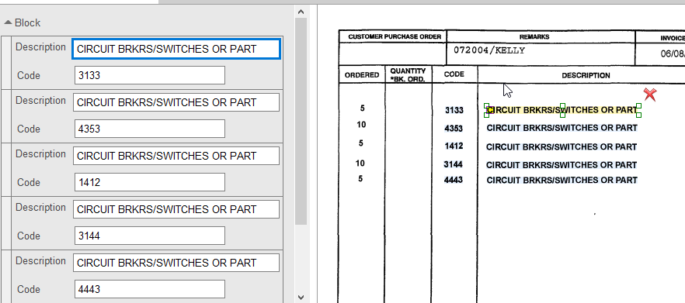Screen dimensions: 685x303
Task: Click top-left resize handle of highlighted region
Action: (487, 105)
